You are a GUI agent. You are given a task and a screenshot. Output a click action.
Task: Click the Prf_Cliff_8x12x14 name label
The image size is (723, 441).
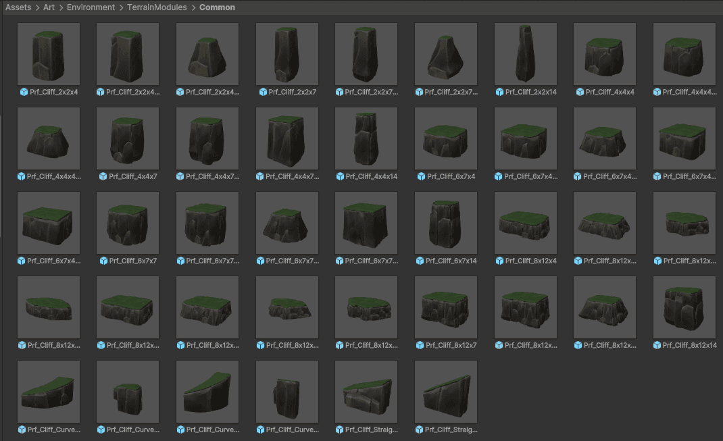pyautogui.click(x=689, y=345)
